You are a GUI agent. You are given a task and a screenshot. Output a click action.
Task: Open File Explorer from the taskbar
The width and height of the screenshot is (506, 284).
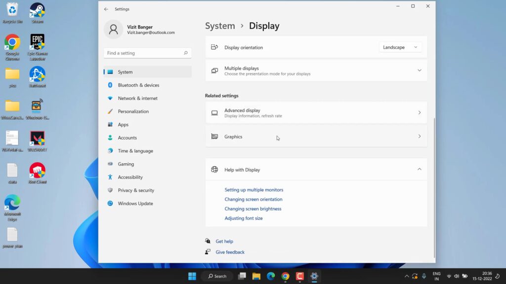(256, 276)
